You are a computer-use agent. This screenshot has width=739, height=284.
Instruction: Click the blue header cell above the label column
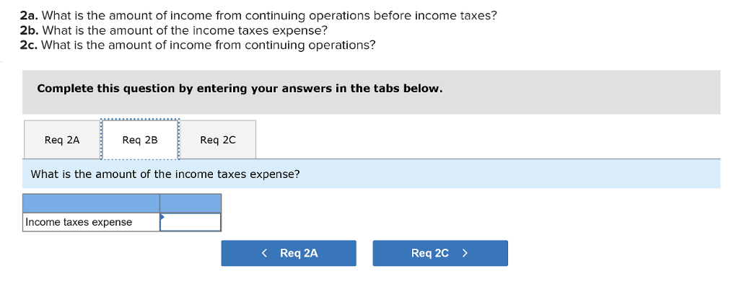(91, 203)
